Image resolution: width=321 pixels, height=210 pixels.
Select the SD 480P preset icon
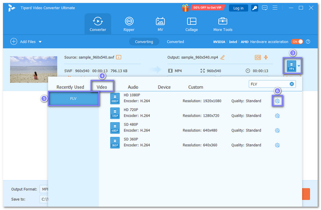coord(115,128)
